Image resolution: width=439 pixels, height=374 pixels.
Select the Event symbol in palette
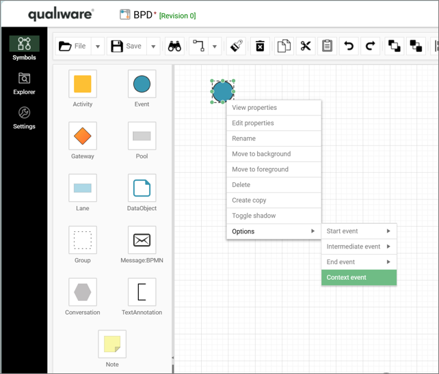coord(142,84)
